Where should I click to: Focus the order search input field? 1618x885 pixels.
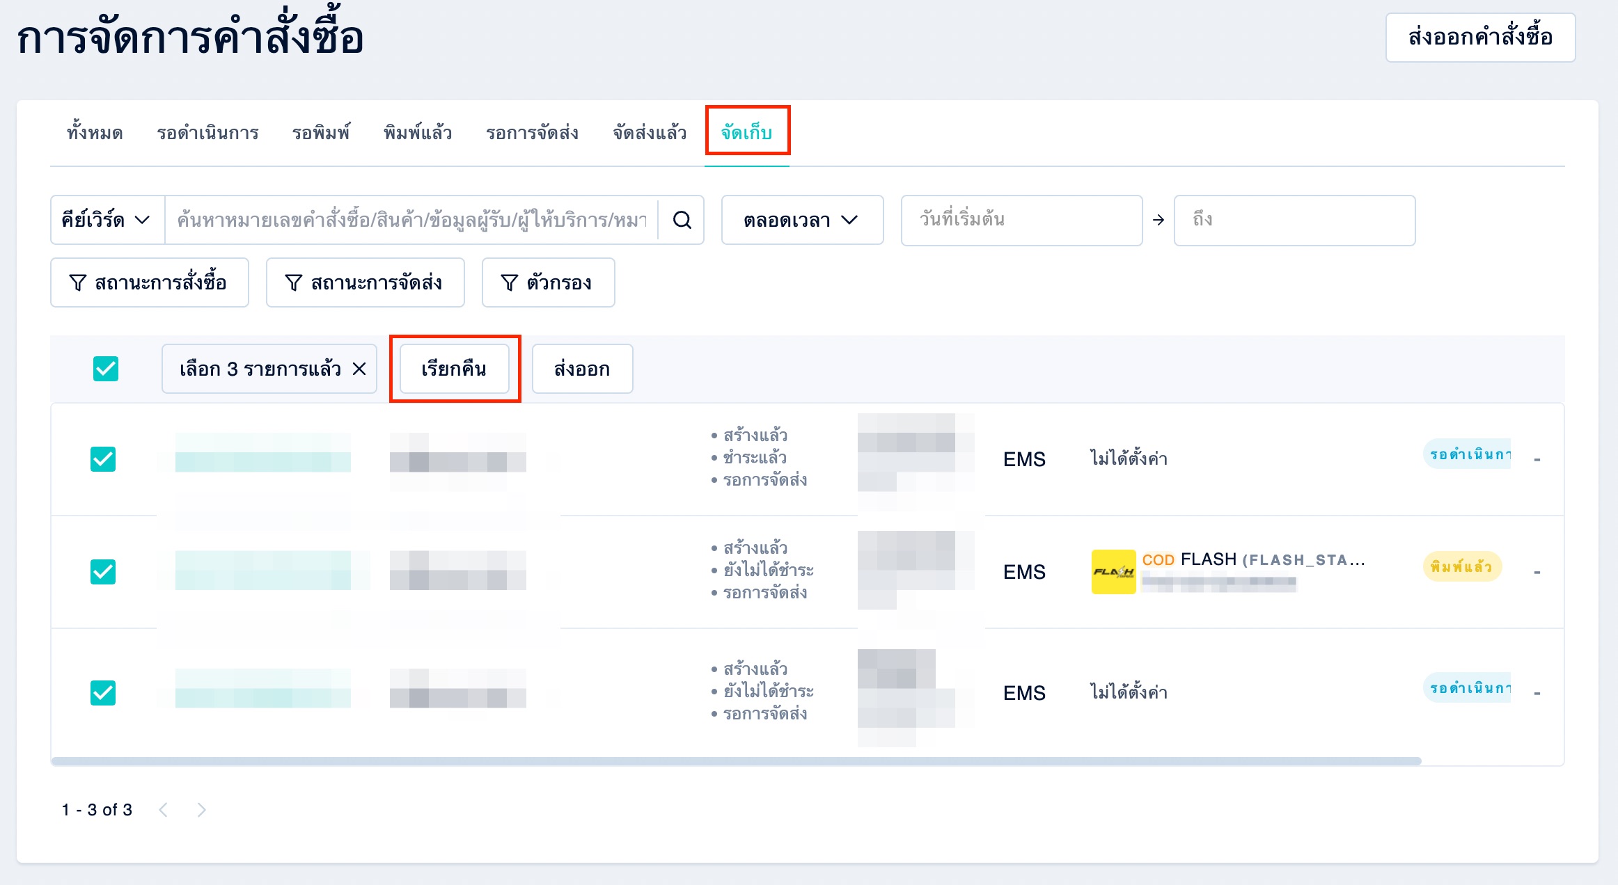coord(411,221)
